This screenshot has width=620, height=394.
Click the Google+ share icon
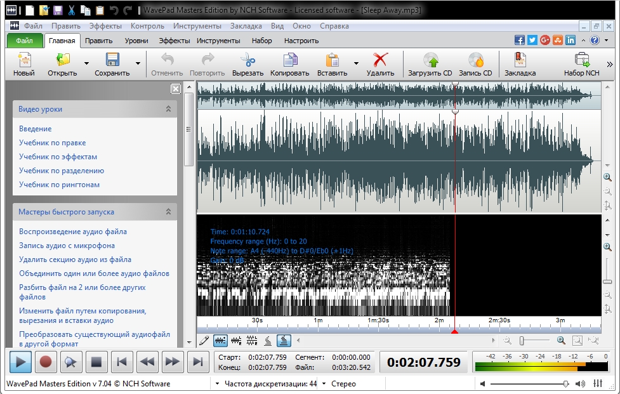point(545,41)
